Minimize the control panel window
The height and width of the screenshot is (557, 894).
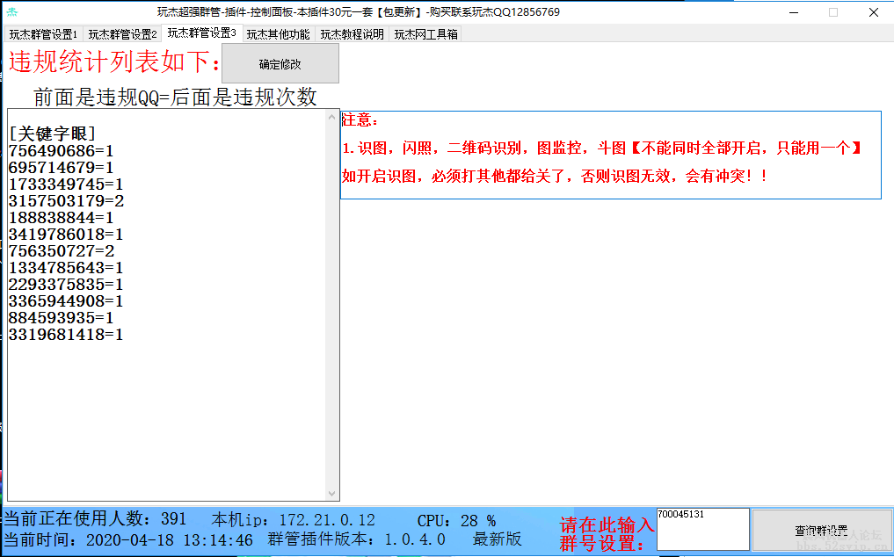pyautogui.click(x=792, y=12)
